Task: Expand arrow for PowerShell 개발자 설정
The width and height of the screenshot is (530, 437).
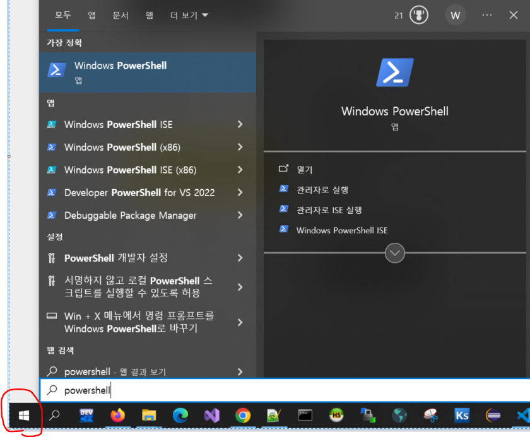Action: 240,258
